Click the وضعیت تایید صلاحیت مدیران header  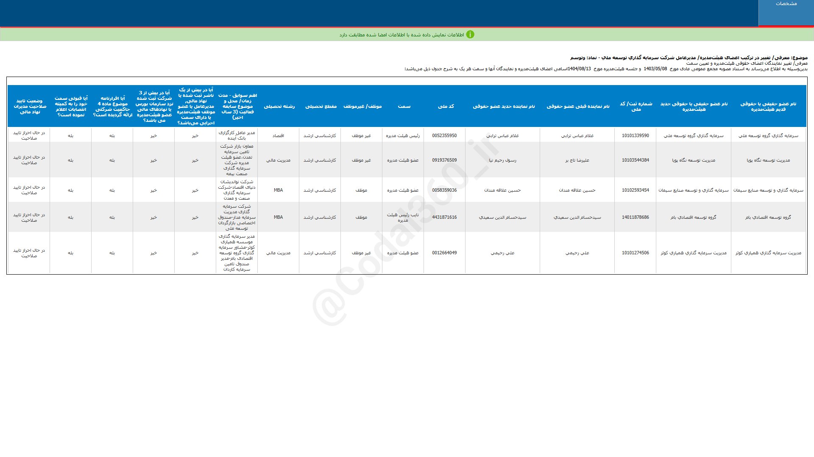tap(29, 106)
